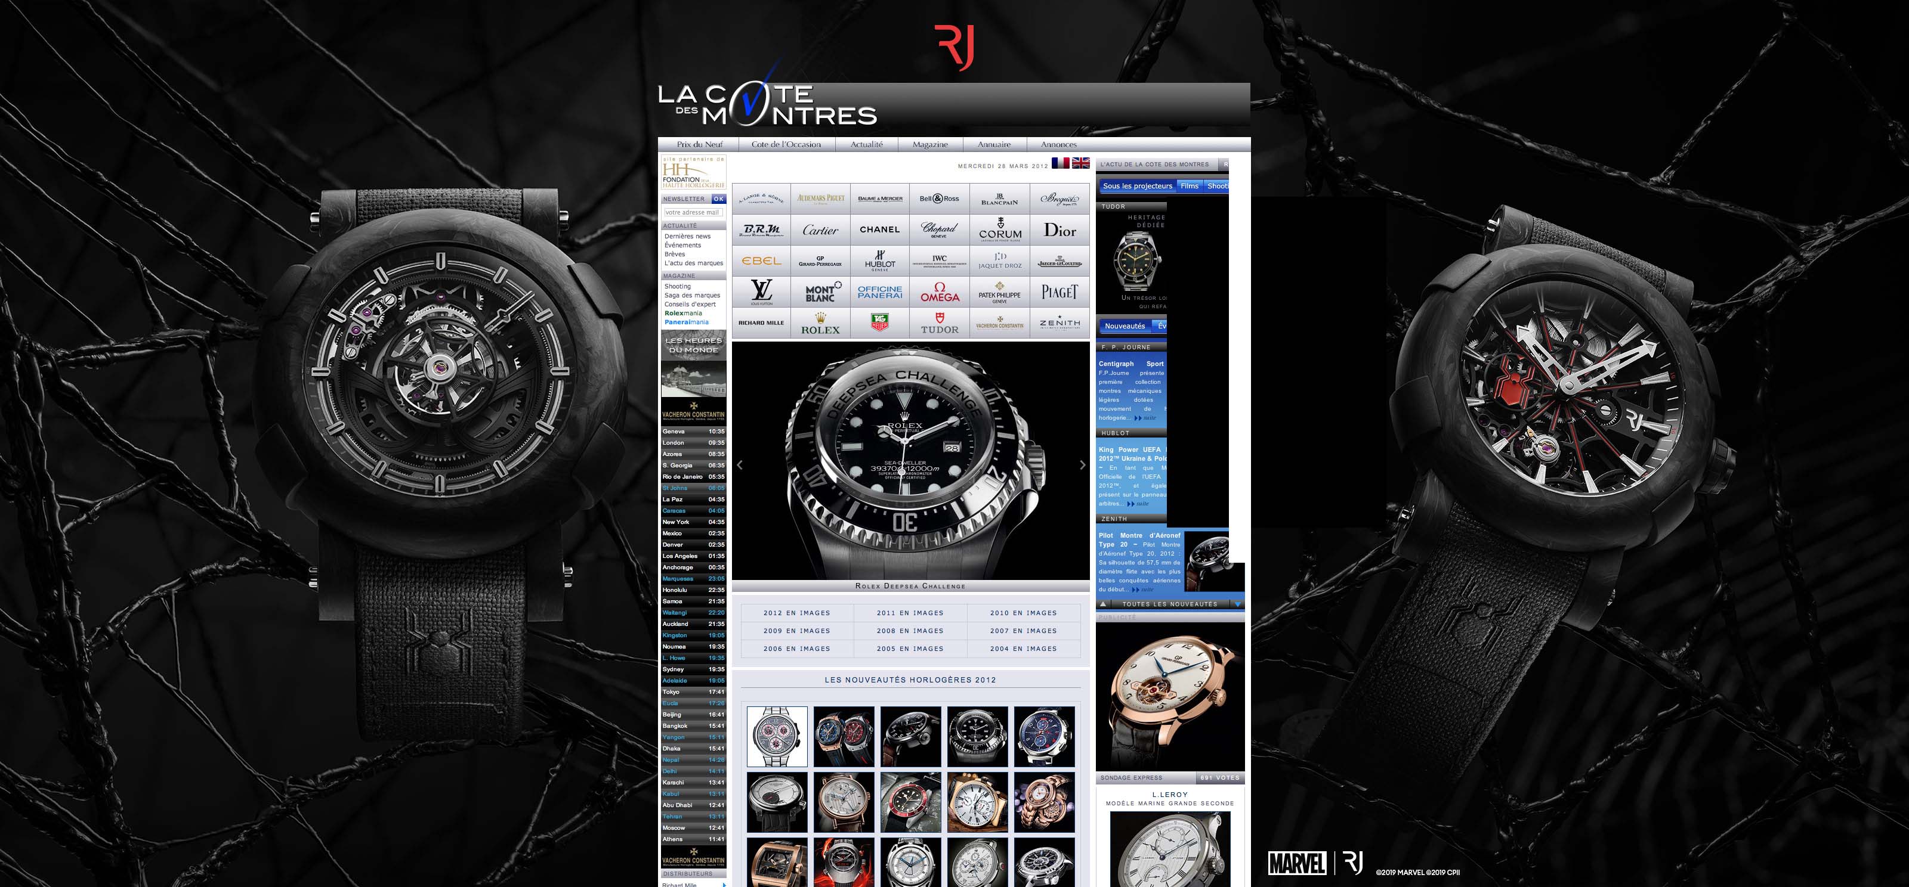Open Prix du Neuf menu

700,144
